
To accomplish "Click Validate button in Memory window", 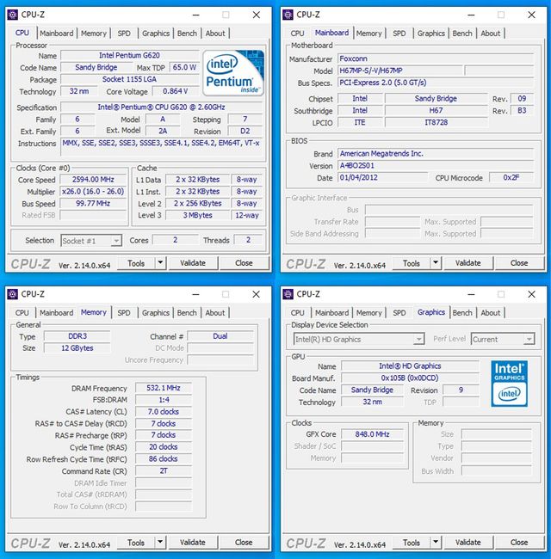I will click(x=193, y=543).
